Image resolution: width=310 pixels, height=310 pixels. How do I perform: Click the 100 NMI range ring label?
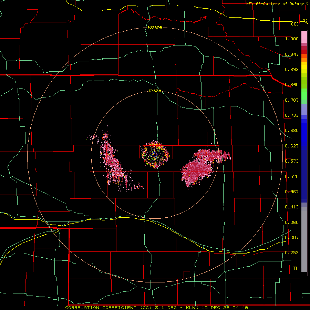(155, 27)
